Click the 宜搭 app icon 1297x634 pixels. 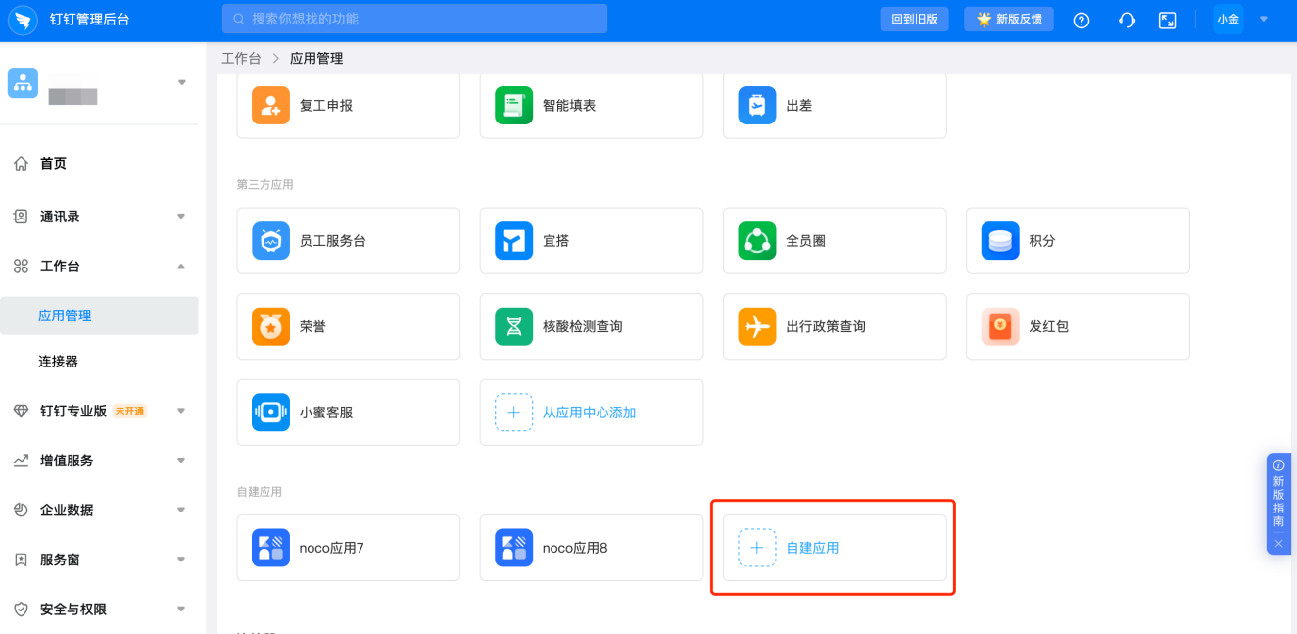pos(513,240)
